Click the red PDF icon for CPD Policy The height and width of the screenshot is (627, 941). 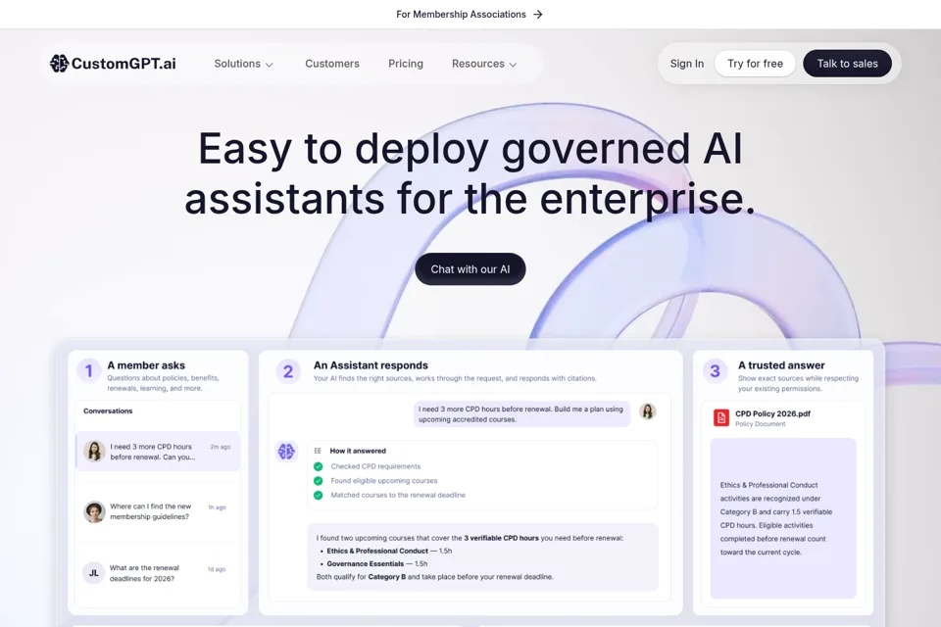coord(721,417)
